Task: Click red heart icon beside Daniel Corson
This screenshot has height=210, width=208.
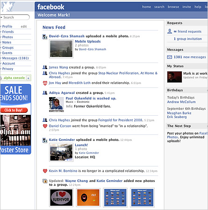Action: click(45, 126)
